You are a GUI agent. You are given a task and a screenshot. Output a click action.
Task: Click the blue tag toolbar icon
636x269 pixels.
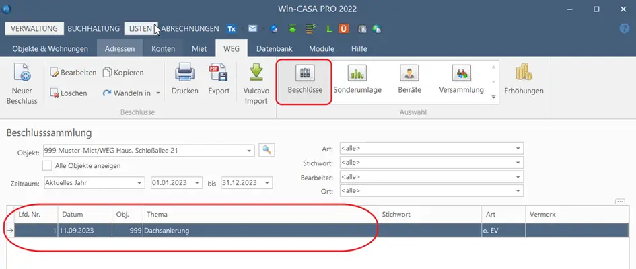click(x=274, y=29)
